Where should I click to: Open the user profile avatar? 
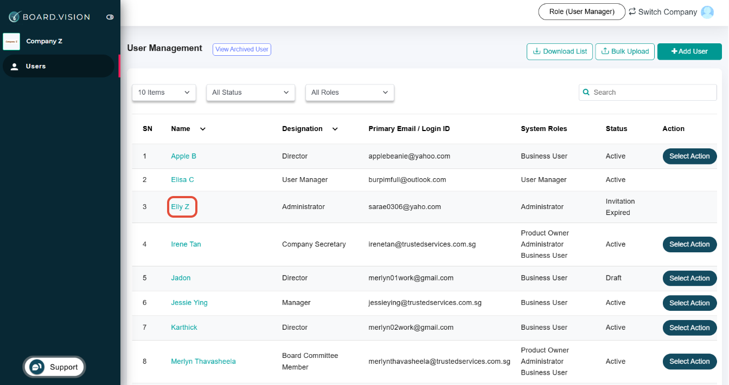coord(707,12)
